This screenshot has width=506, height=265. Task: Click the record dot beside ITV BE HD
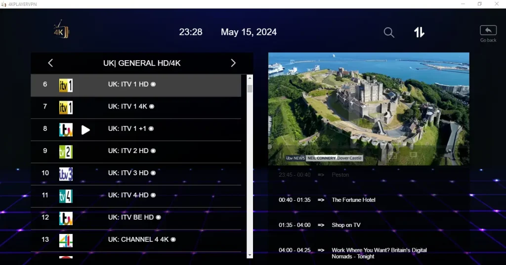[158, 218]
